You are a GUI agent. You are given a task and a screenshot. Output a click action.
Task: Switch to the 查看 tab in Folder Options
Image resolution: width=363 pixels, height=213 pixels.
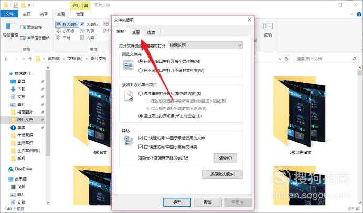pyautogui.click(x=136, y=32)
